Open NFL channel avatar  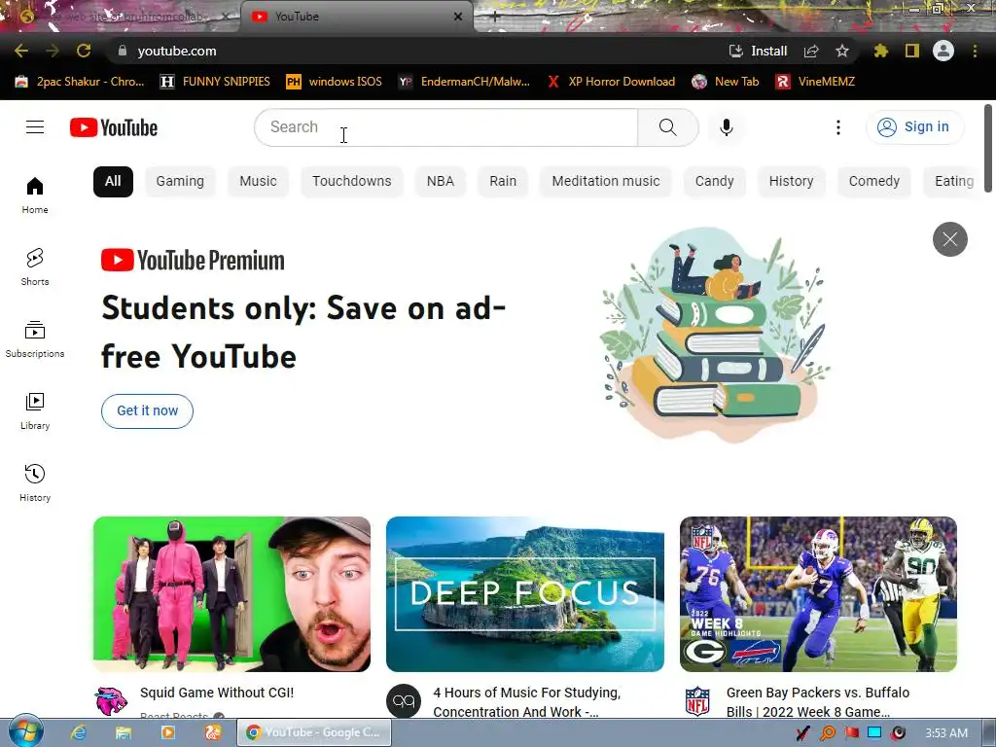pos(697,701)
